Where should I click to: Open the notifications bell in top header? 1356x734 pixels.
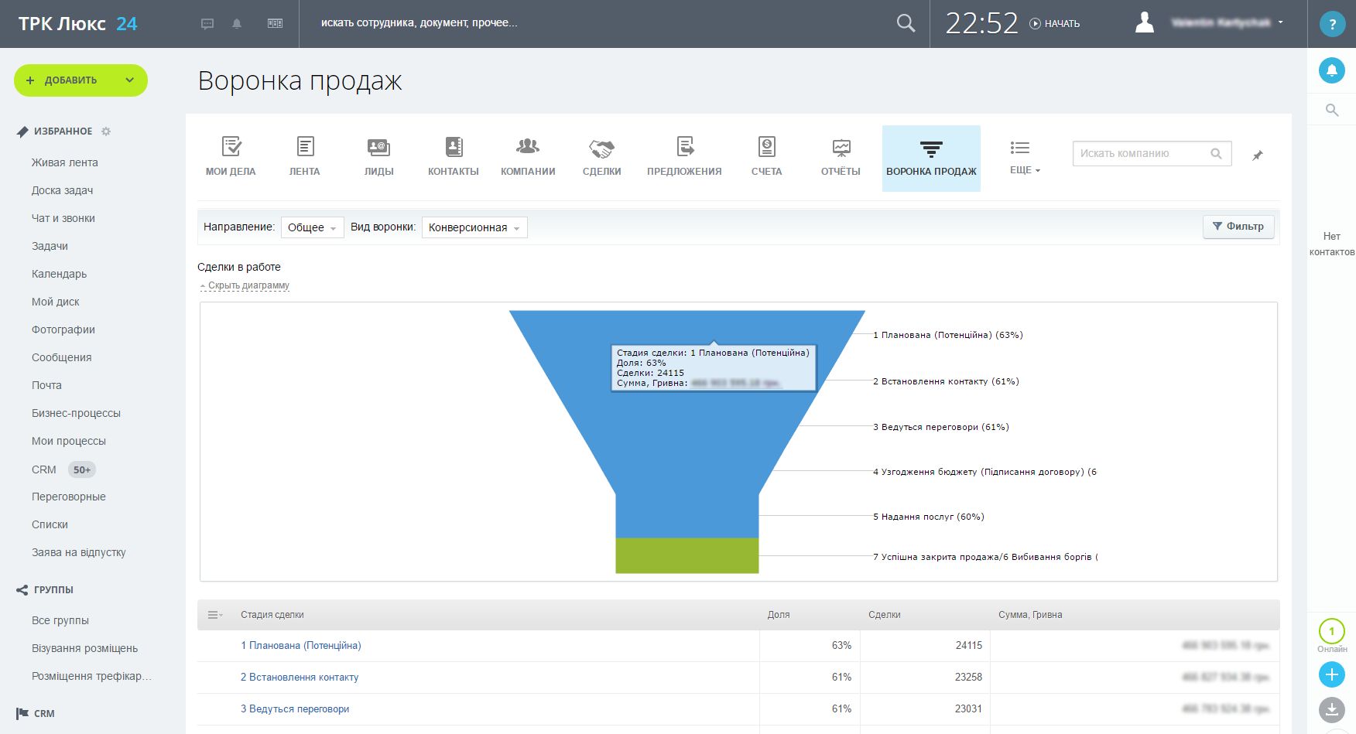coord(237,24)
